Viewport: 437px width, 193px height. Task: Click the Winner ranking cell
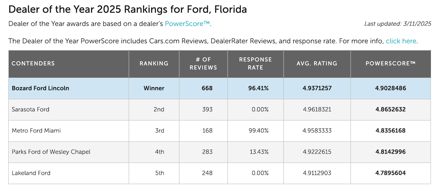coord(154,88)
